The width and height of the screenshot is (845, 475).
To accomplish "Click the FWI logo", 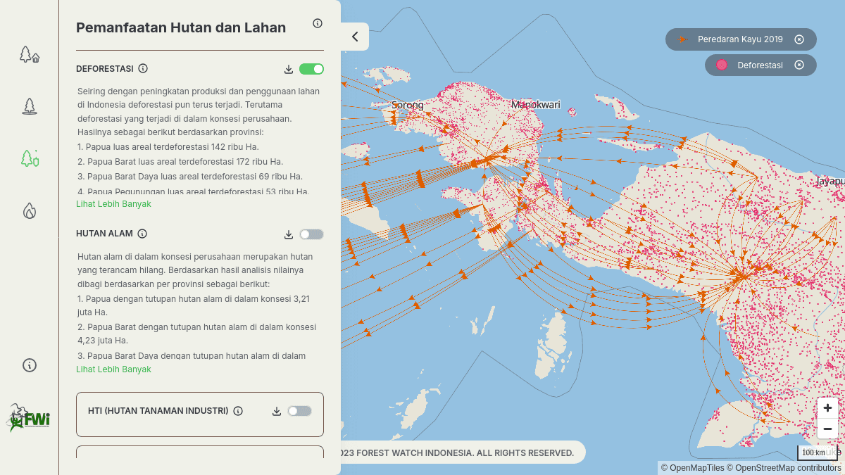I will 29,418.
